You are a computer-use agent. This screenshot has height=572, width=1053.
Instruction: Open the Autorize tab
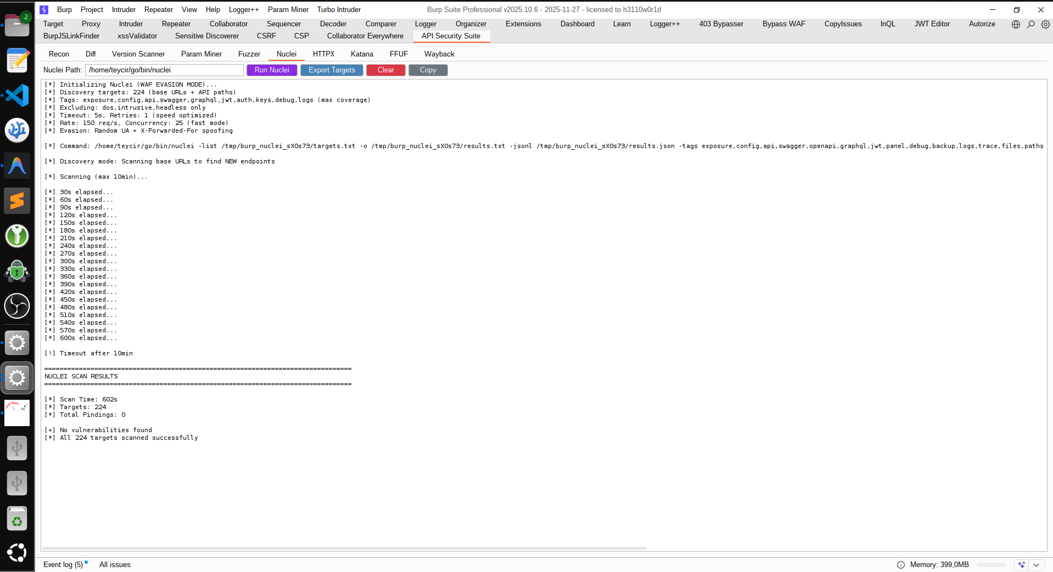point(982,24)
